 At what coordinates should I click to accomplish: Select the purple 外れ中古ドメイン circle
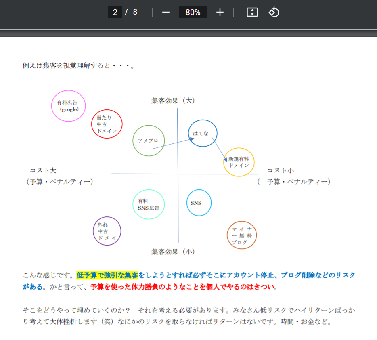107,231
